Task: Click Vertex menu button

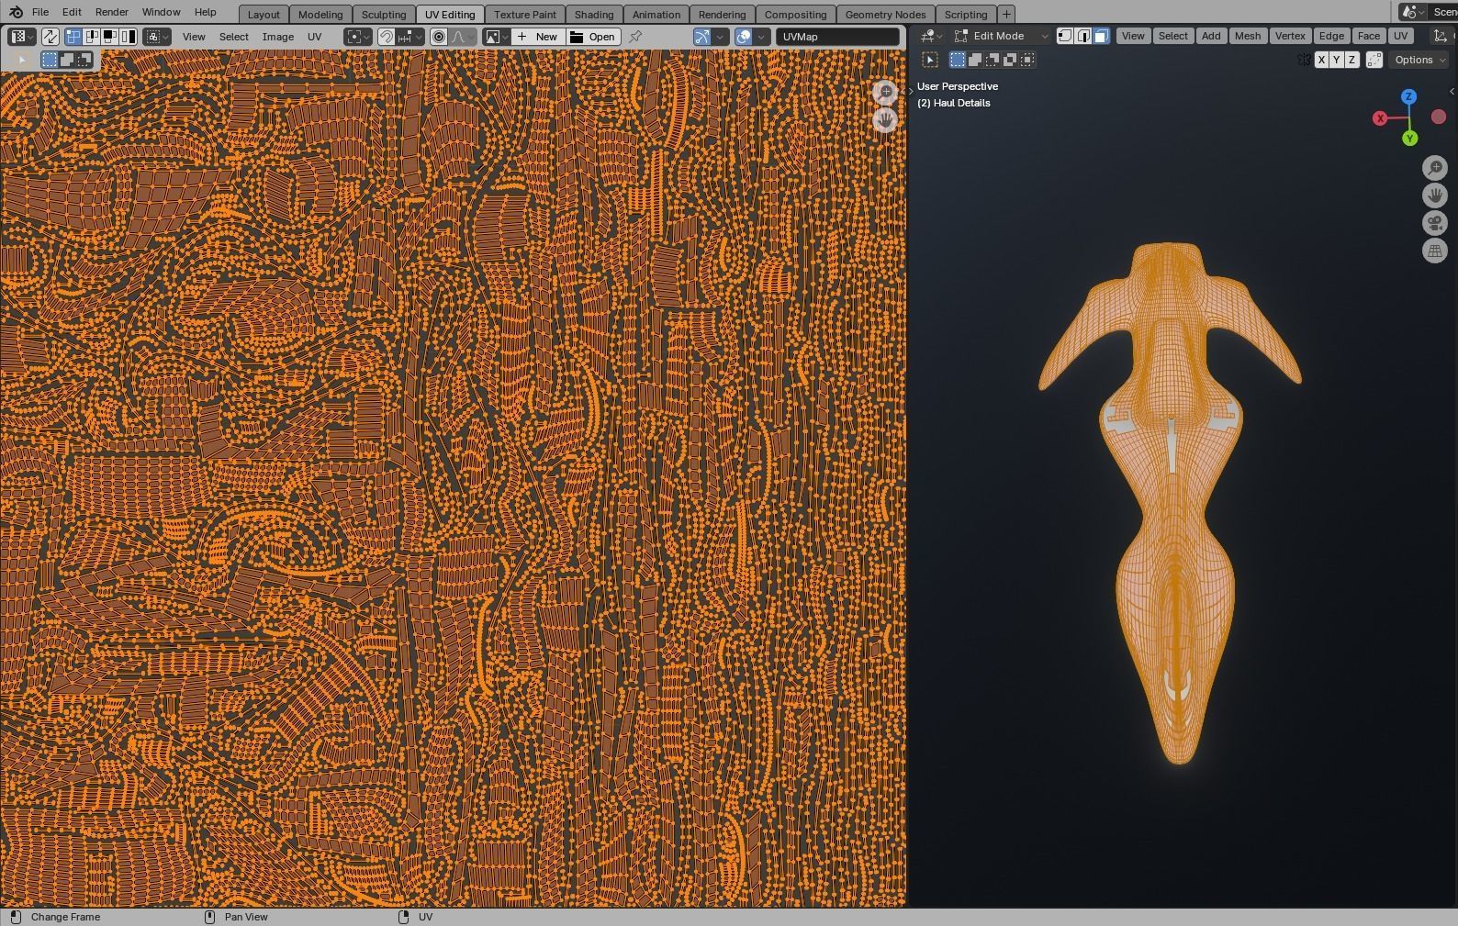Action: pos(1290,36)
